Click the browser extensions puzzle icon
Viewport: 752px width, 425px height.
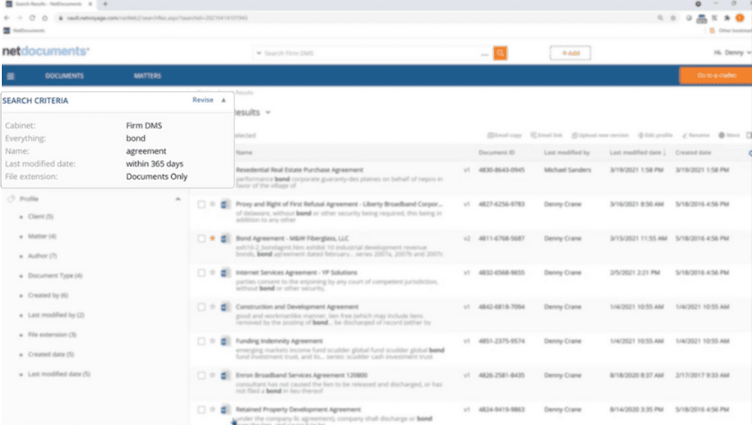[x=727, y=18]
